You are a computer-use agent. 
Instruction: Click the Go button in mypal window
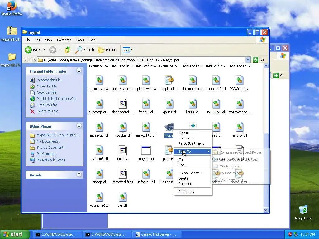tap(258, 60)
